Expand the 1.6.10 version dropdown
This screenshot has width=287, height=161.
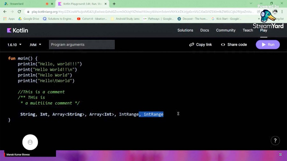click(14, 45)
